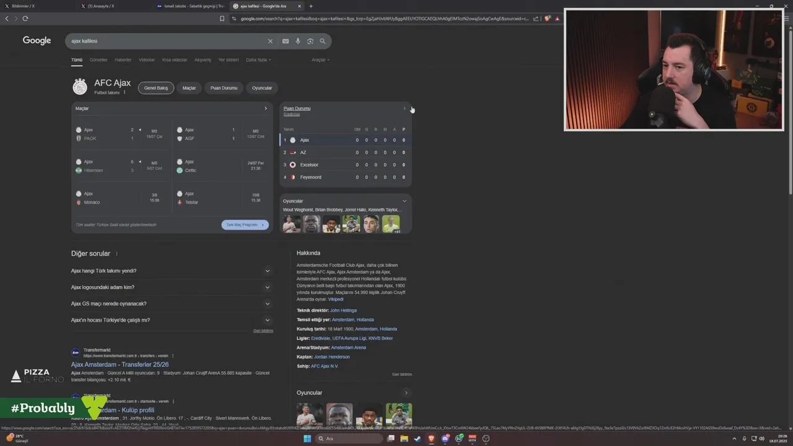Open the volume control in the tray
793x446 pixels.
(761, 439)
